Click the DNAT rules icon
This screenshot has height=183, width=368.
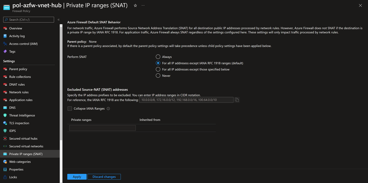coord(5,85)
